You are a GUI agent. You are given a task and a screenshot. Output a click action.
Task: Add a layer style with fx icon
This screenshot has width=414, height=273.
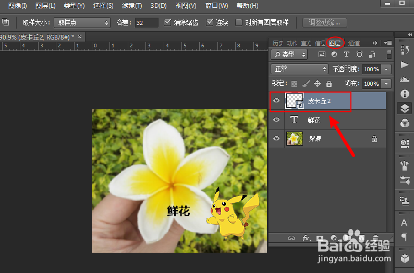pyautogui.click(x=306, y=238)
